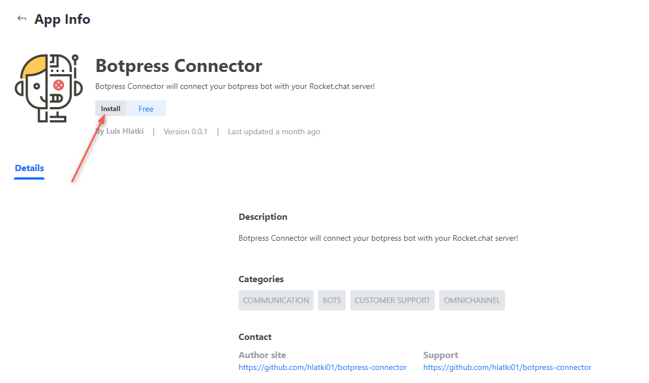
Task: Click the Description section heading
Action: tap(263, 217)
